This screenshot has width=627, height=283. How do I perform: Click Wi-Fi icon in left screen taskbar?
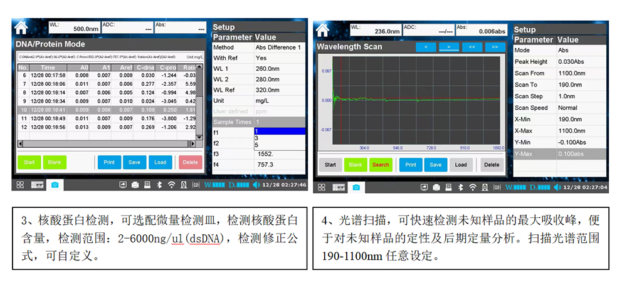tap(171, 185)
